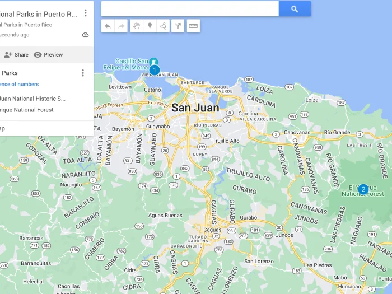Click the San Lorenzo town label
This screenshot has width=392, height=294.
pyautogui.click(x=259, y=262)
